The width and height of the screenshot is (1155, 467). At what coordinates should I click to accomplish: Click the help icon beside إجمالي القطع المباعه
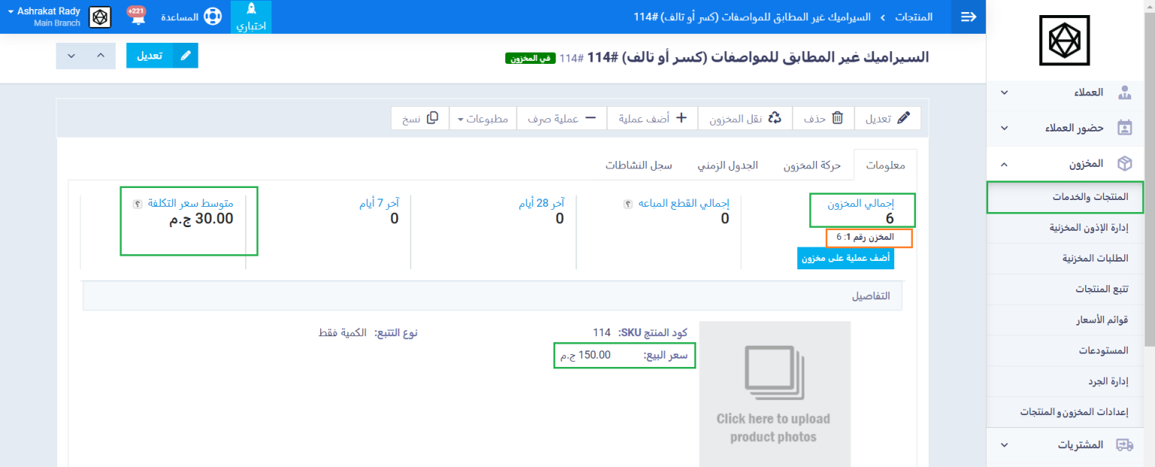tap(628, 203)
